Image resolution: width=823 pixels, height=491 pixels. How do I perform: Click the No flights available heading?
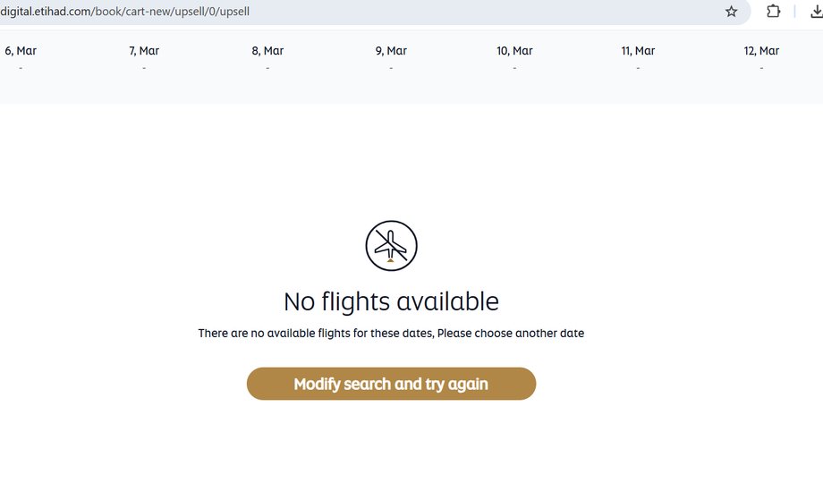tap(391, 301)
